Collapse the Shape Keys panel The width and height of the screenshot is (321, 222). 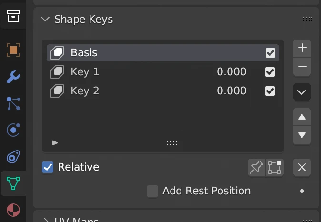[x=46, y=20]
